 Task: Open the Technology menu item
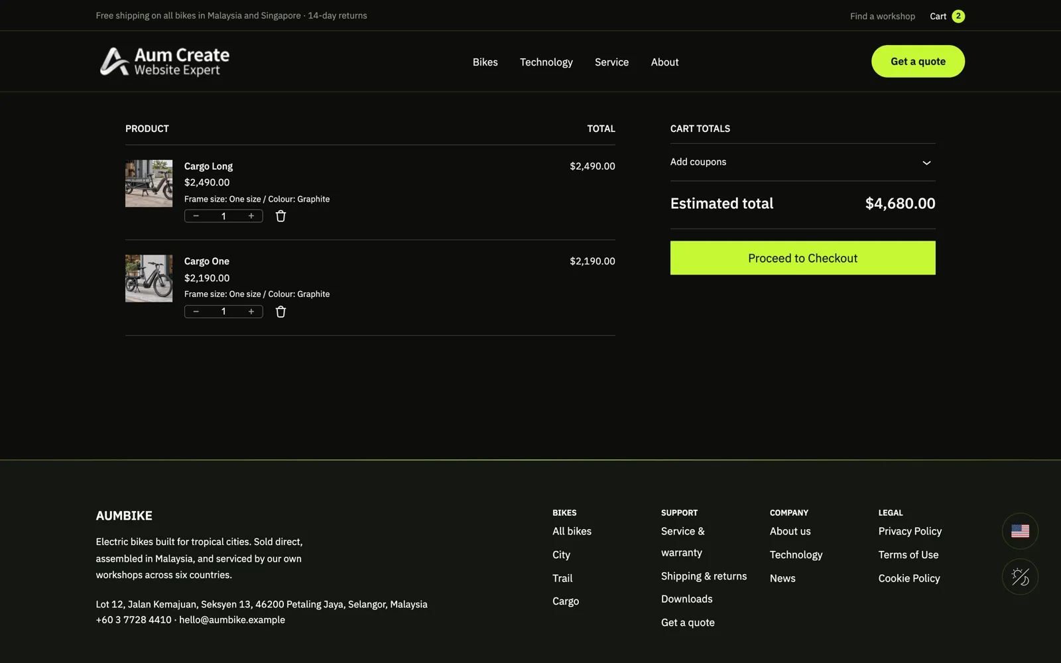tap(546, 62)
